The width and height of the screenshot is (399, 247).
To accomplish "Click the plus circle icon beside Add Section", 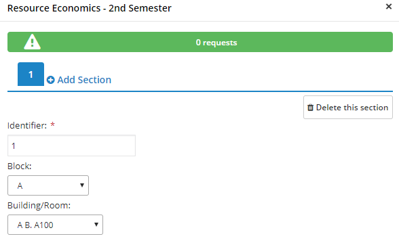I will [x=50, y=80].
